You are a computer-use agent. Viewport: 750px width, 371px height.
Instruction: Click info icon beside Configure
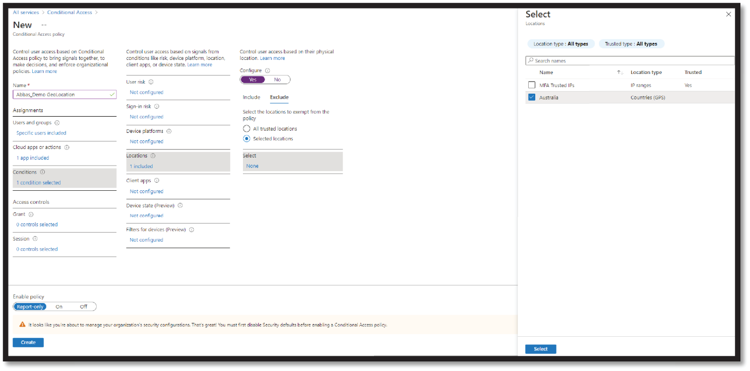[268, 71]
